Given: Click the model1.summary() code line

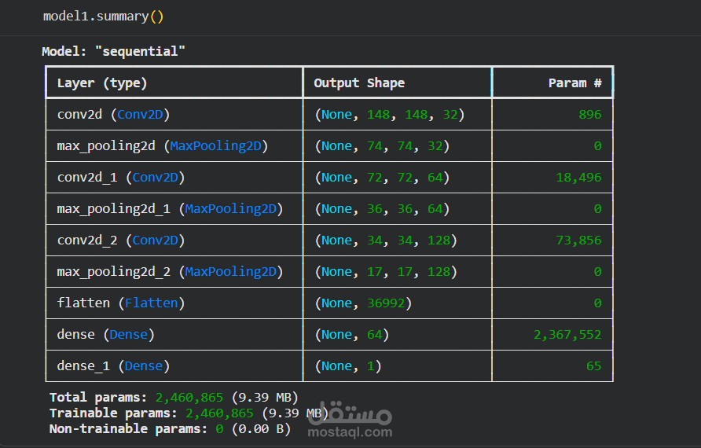Looking at the screenshot, I should click(x=103, y=16).
